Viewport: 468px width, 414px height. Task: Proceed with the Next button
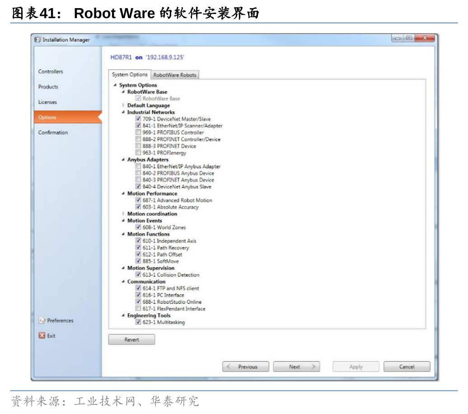[x=296, y=367]
